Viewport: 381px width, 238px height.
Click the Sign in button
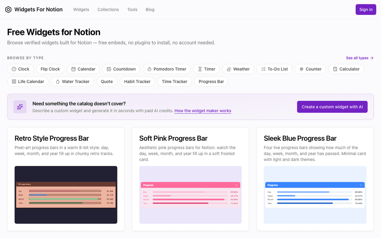tap(366, 10)
